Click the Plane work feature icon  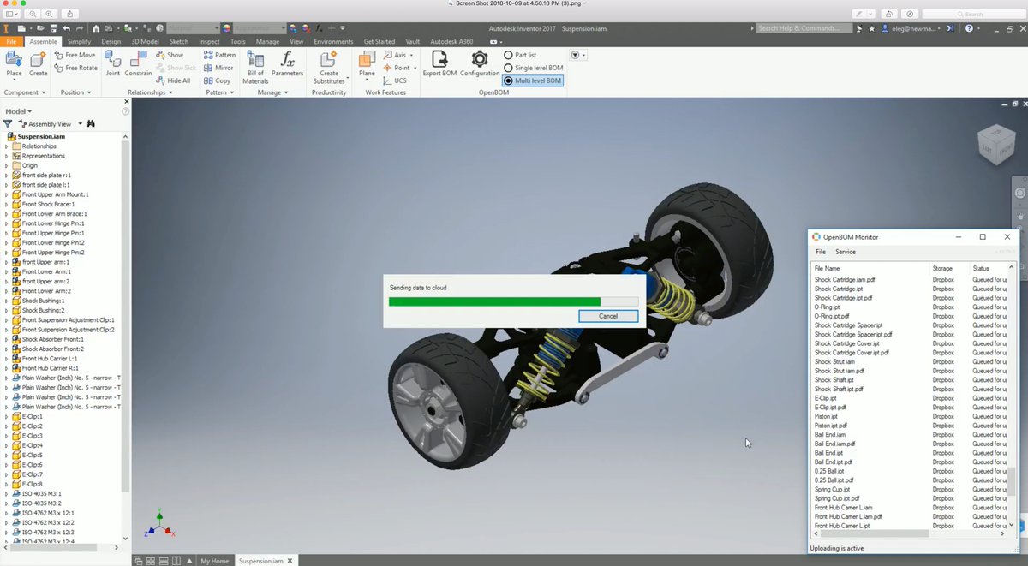click(367, 59)
